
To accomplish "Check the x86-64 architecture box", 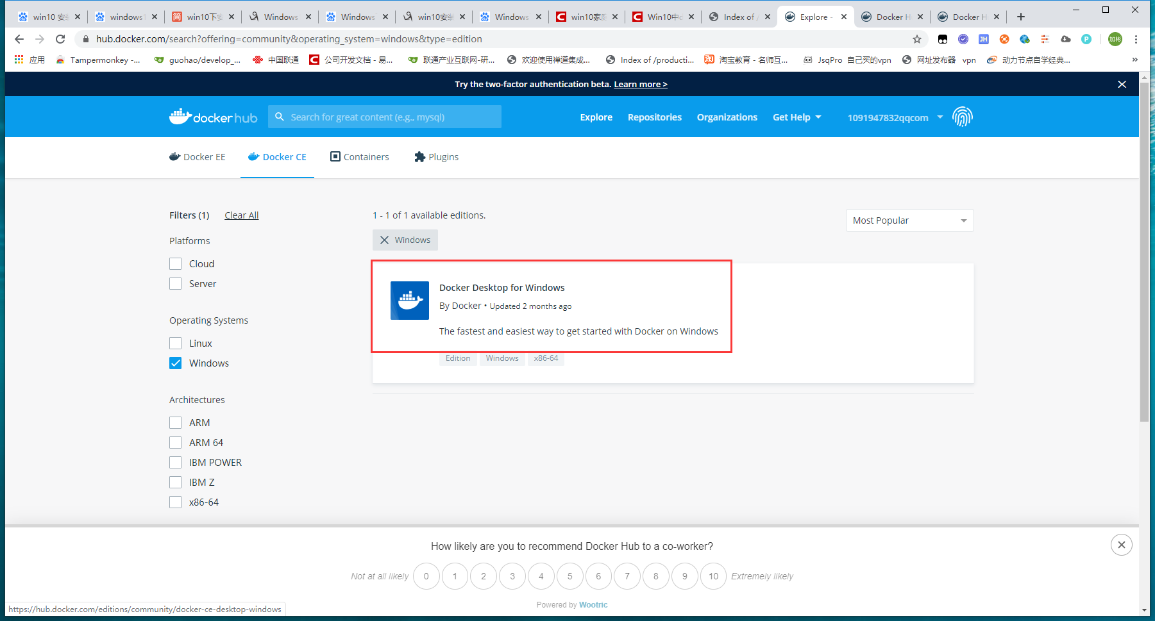I will click(175, 502).
